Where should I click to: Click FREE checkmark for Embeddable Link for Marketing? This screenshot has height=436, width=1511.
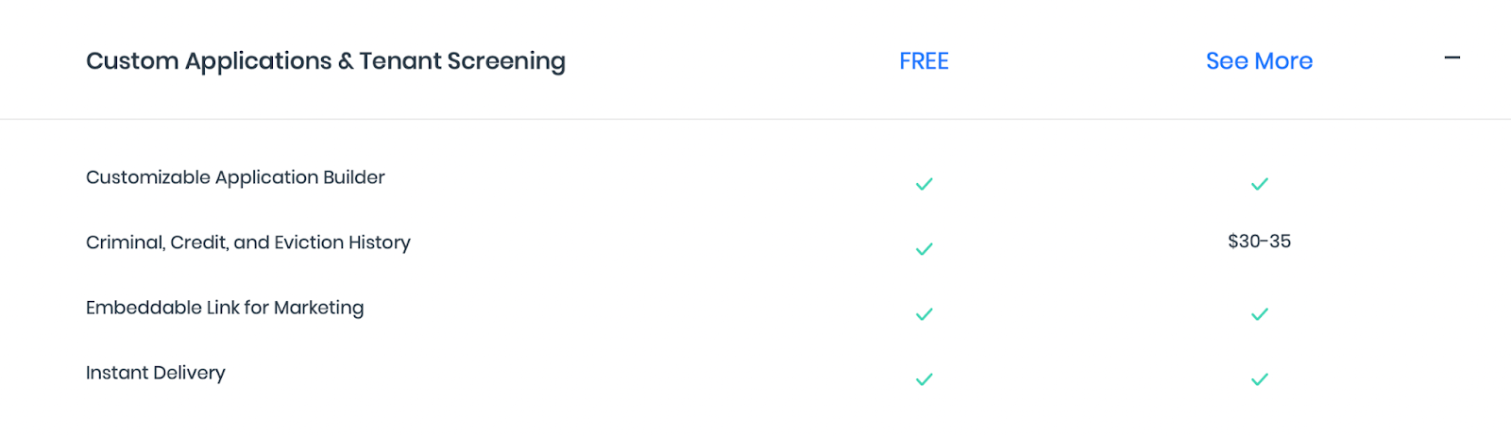925,314
